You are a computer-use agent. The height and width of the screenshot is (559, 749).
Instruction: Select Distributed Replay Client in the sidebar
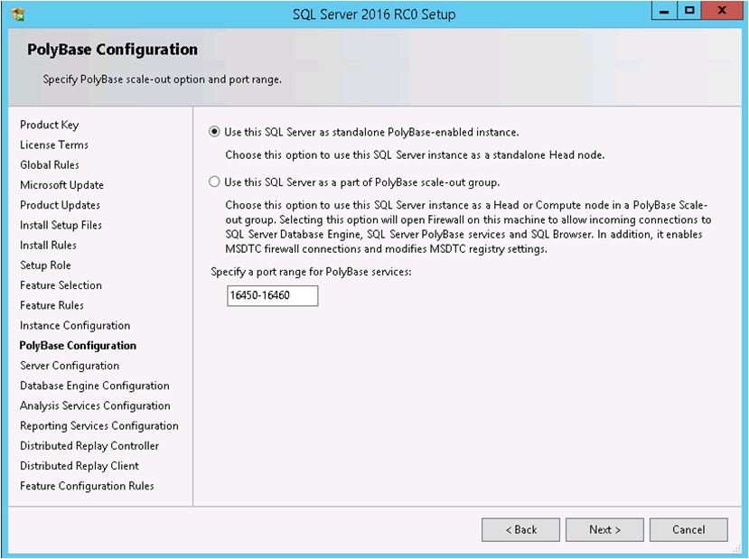[x=80, y=466]
